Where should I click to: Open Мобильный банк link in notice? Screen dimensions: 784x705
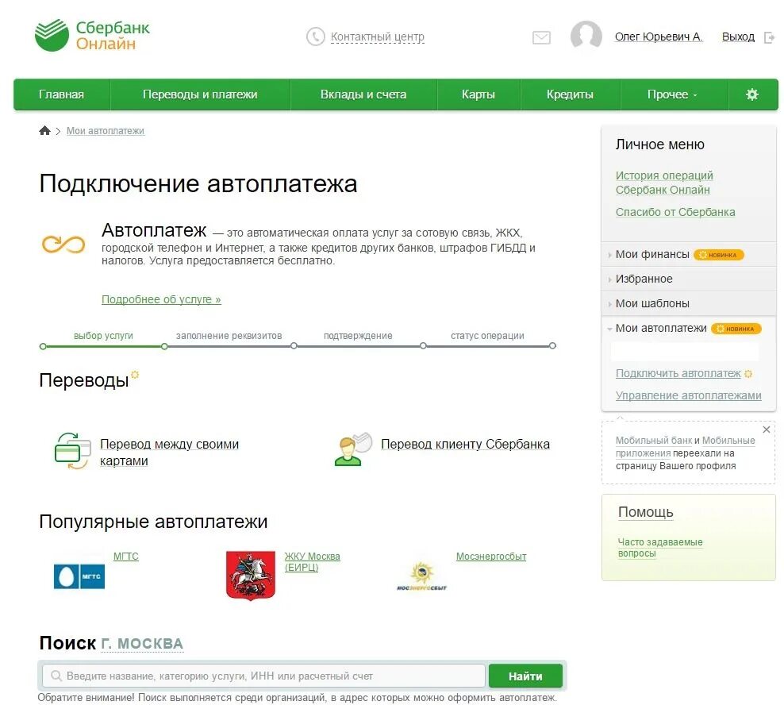(x=654, y=441)
